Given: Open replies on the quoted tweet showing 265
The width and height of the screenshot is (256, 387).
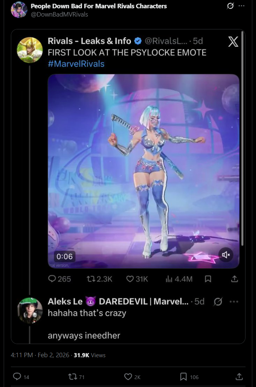Looking at the screenshot, I should coord(59,279).
